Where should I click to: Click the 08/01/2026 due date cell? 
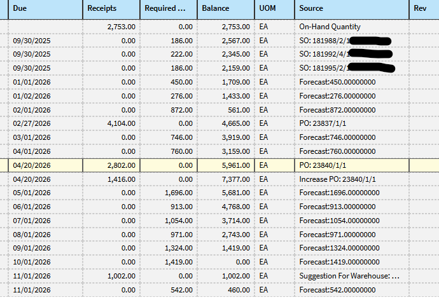tap(46, 235)
